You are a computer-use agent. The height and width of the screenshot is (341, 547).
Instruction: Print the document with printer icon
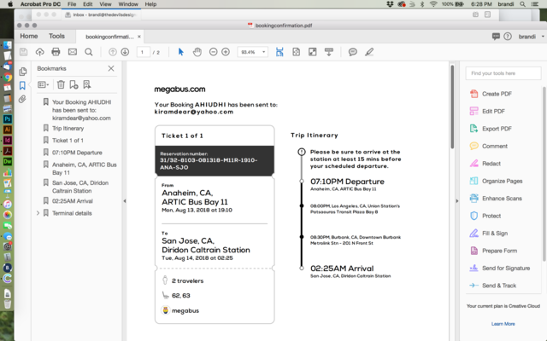[x=56, y=52]
